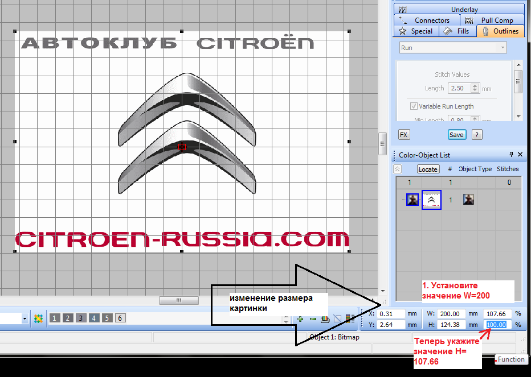
Task: Click the Stitches column header
Action: coord(508,169)
